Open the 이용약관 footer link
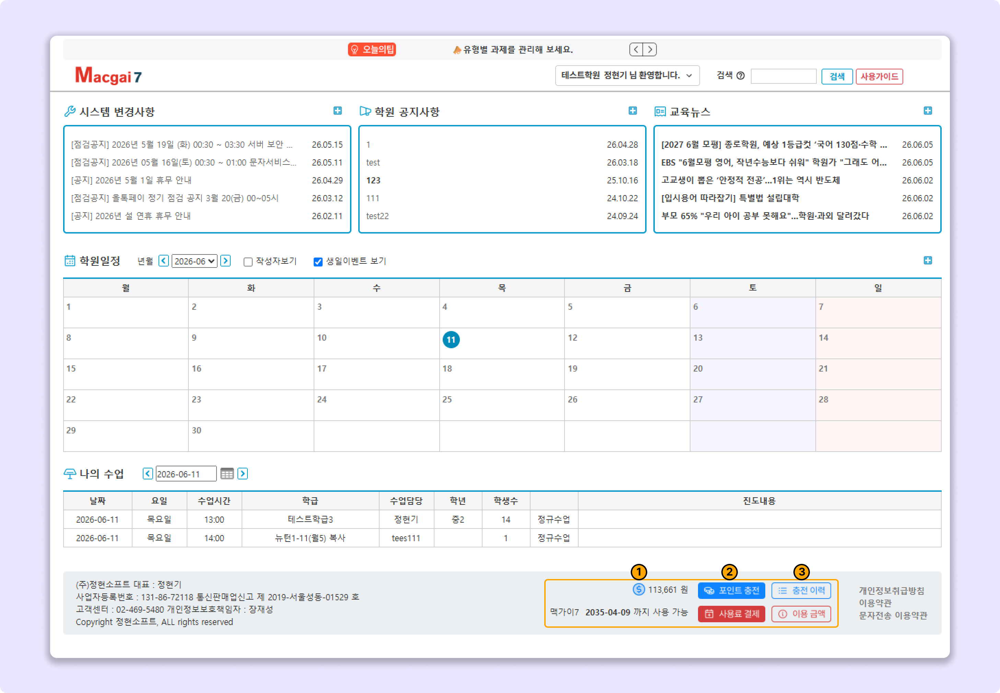Screen dimensions: 1000x693 pyautogui.click(x=875, y=603)
